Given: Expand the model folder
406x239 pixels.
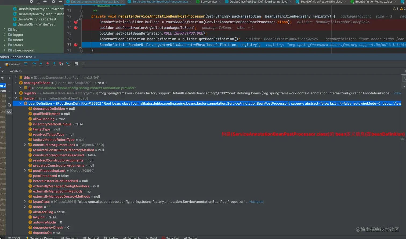Looking at the screenshot, I should point(5,40).
